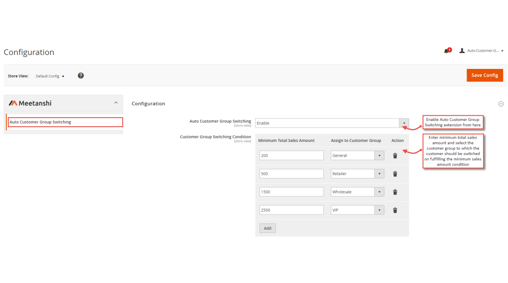Image resolution: width=508 pixels, height=283 pixels.
Task: Open the Auto Customer Group Switching Enable dropdown
Action: (x=332, y=123)
